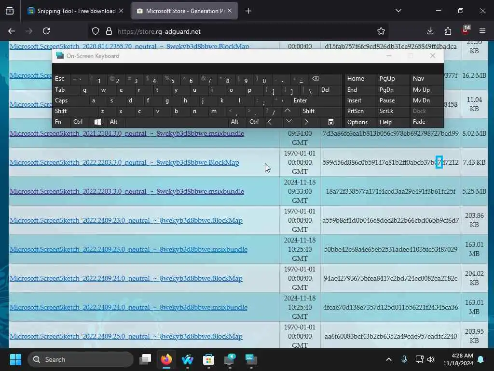Click the Mv Up key on the On-Screen Keyboard
Viewport: 494px width, 371px height.
tap(421, 90)
